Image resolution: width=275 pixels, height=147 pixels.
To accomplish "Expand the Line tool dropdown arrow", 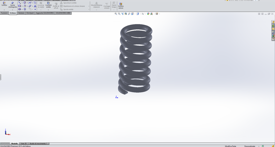I will (x=22, y=3).
